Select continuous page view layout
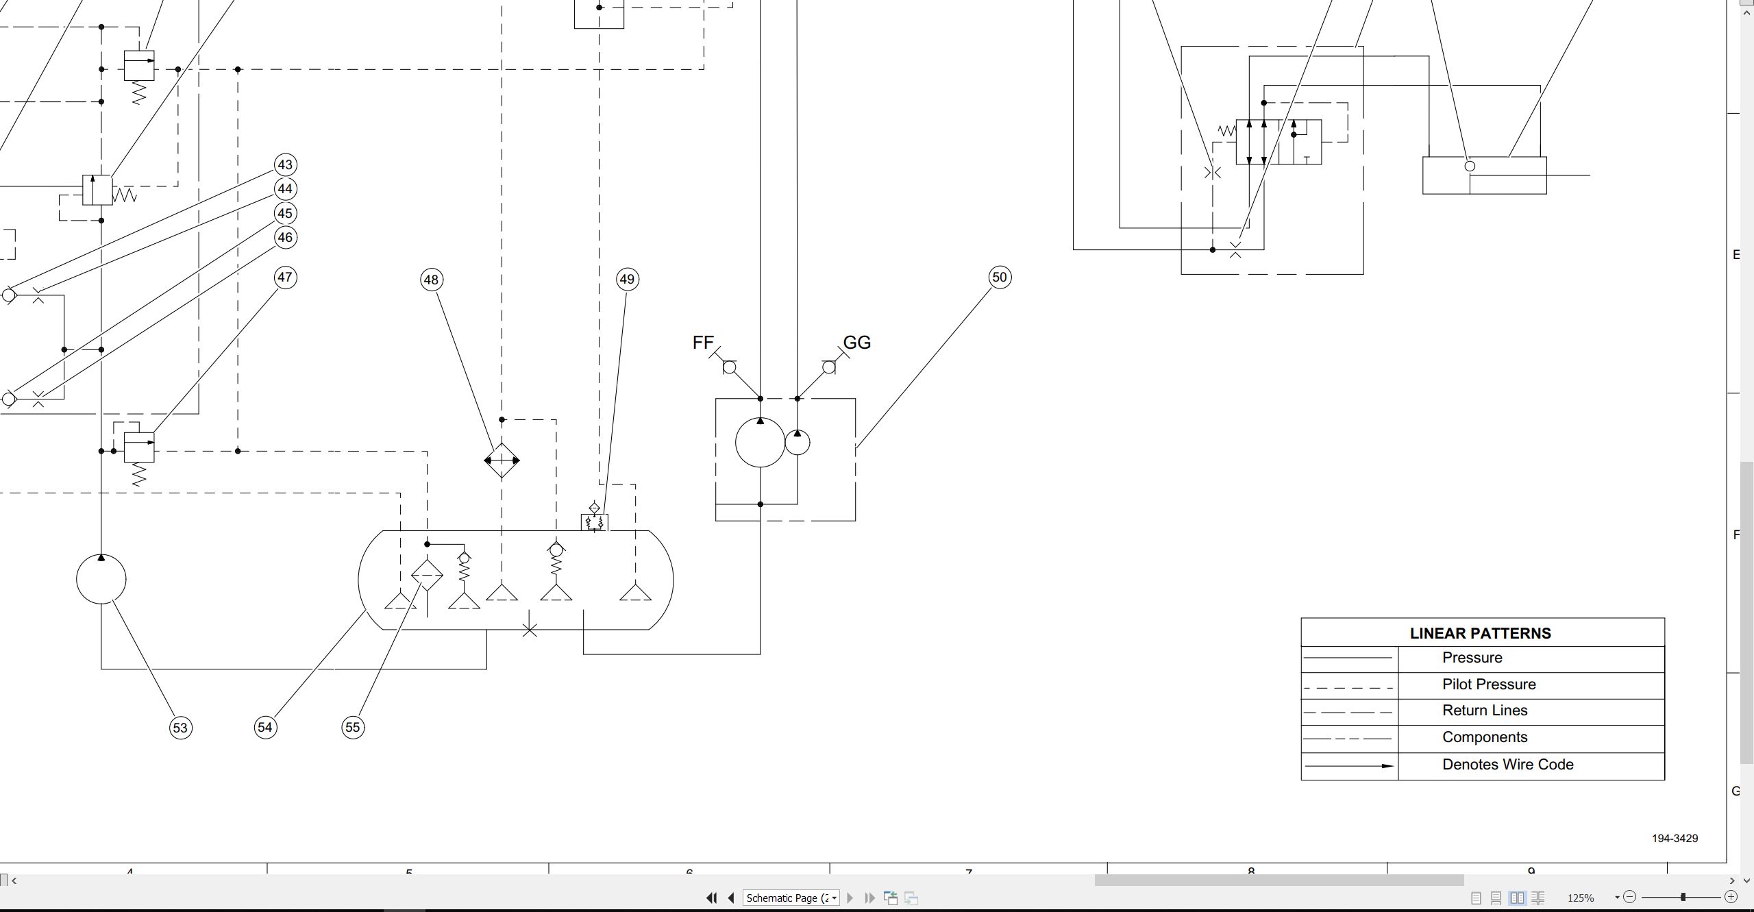Viewport: 1754px width, 912px height. coord(1496,898)
